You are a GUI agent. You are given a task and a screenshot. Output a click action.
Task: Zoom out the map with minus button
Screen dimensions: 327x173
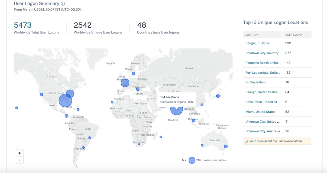click(20, 160)
